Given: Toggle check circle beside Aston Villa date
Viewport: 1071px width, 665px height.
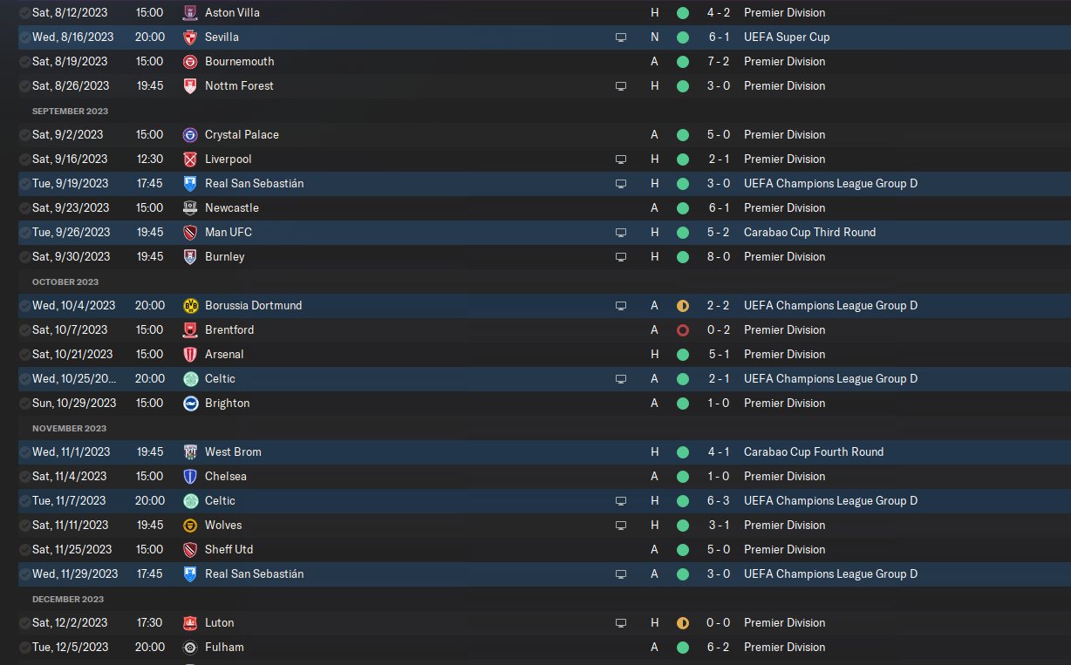Looking at the screenshot, I should (x=24, y=13).
